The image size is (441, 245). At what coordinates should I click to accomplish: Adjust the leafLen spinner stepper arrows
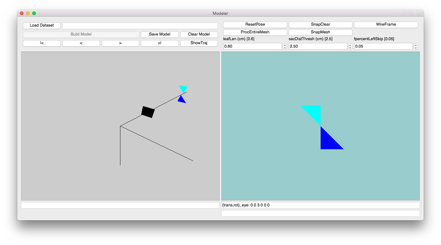point(285,46)
